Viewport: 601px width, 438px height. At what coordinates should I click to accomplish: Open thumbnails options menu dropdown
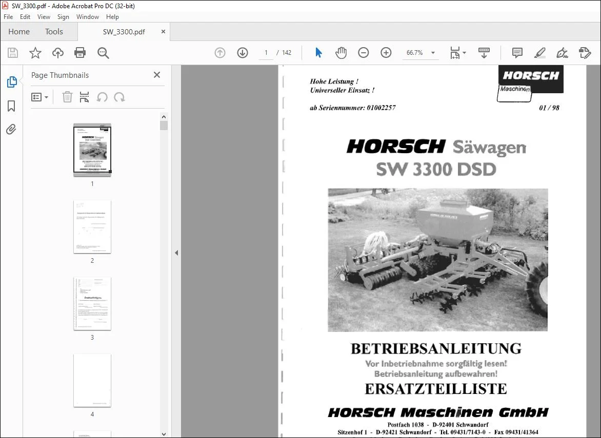(x=39, y=97)
